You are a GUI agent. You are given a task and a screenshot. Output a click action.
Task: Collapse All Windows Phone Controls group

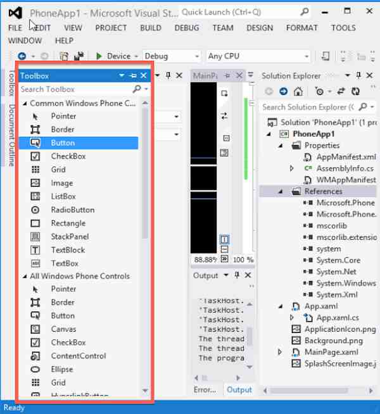pyautogui.click(x=25, y=277)
